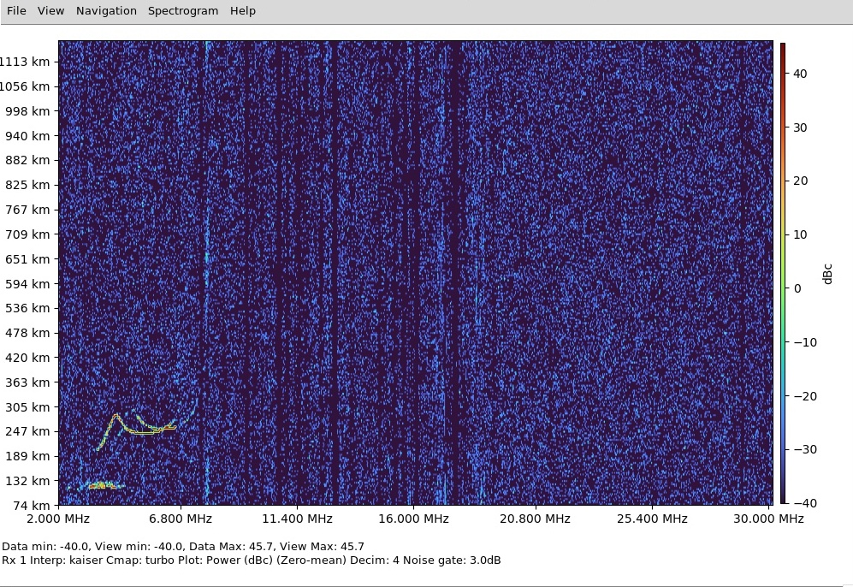853x587 pixels.
Task: Click the 1056 km range label
Action: click(25, 86)
